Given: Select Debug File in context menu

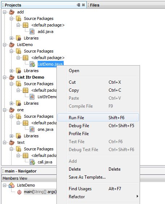Looking at the screenshot, I should coord(98,126).
